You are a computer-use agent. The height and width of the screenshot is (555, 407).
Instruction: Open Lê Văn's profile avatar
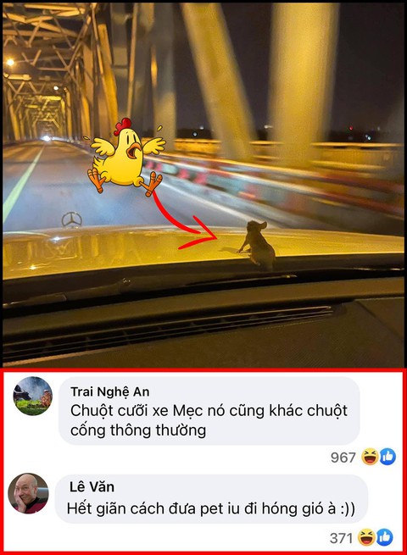[28, 493]
